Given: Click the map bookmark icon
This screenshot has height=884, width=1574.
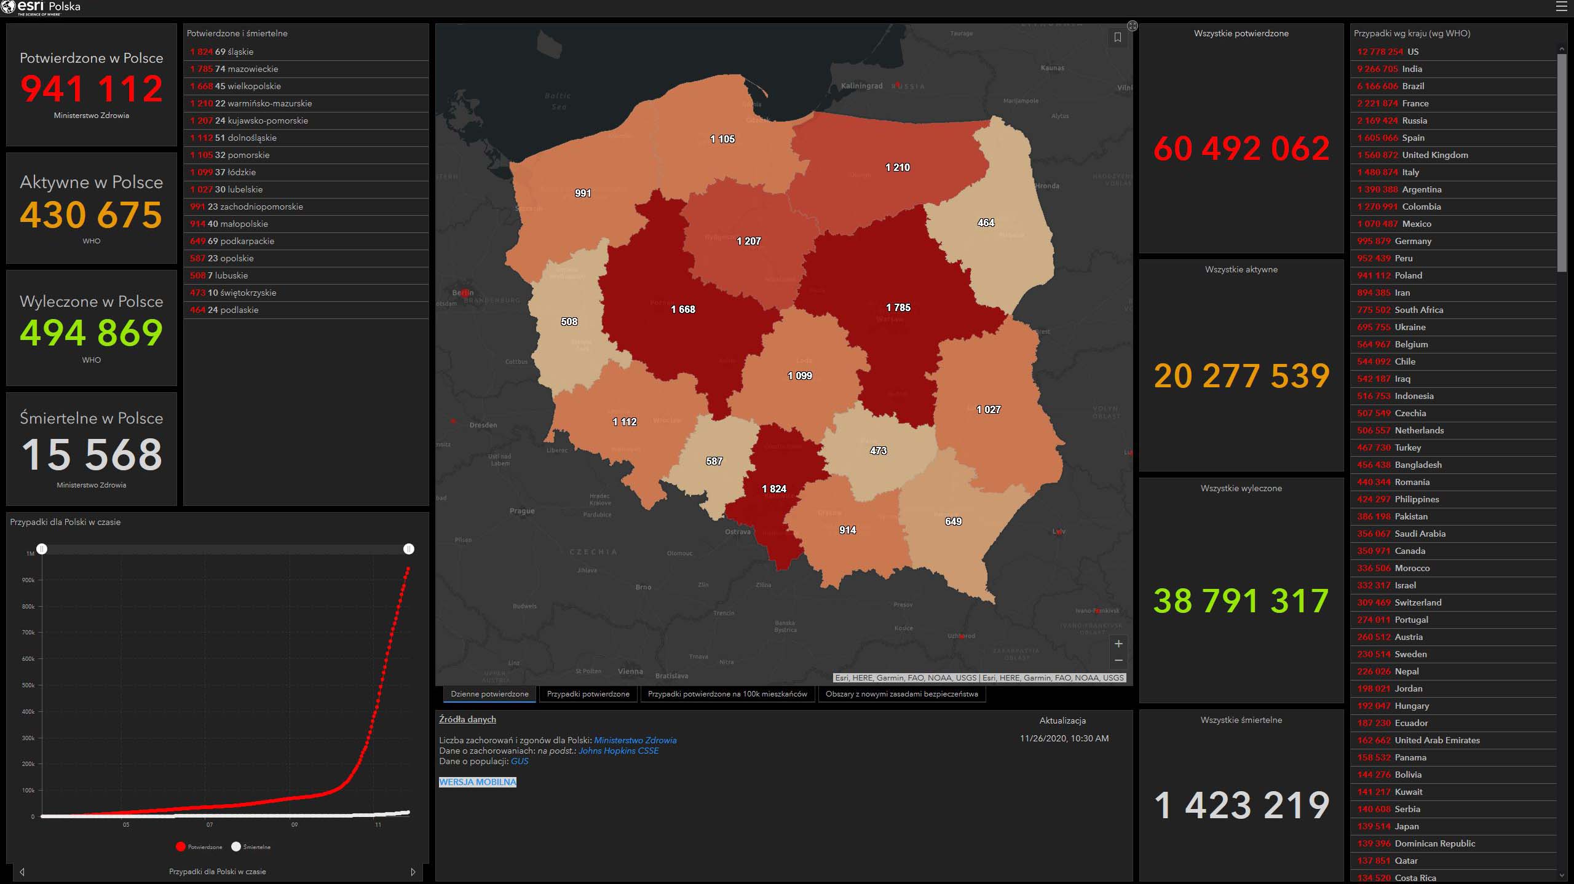Looking at the screenshot, I should point(1118,37).
